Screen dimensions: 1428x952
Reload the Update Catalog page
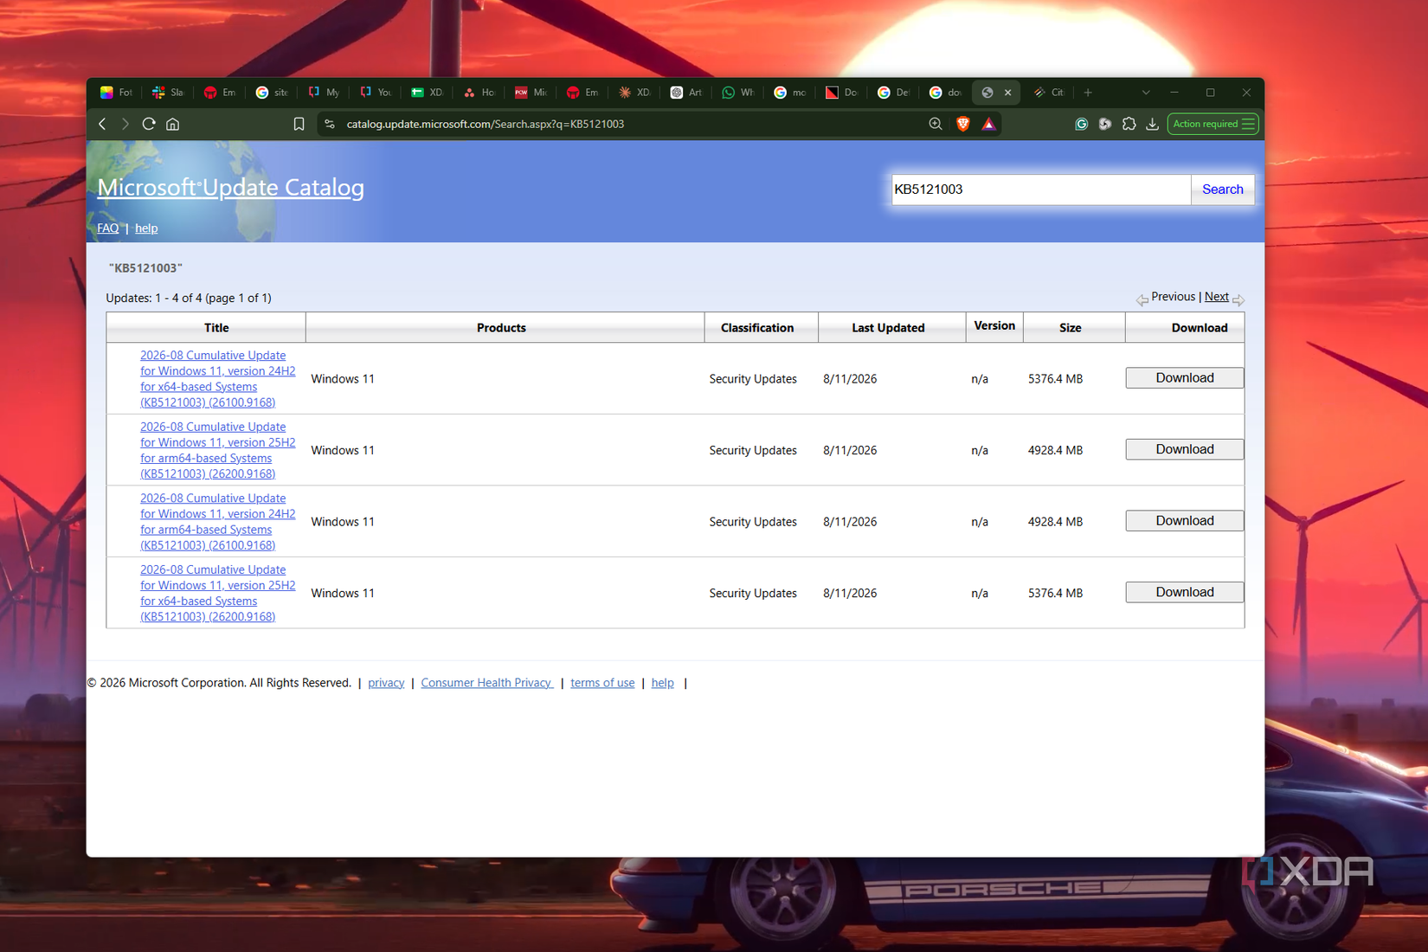click(x=149, y=124)
